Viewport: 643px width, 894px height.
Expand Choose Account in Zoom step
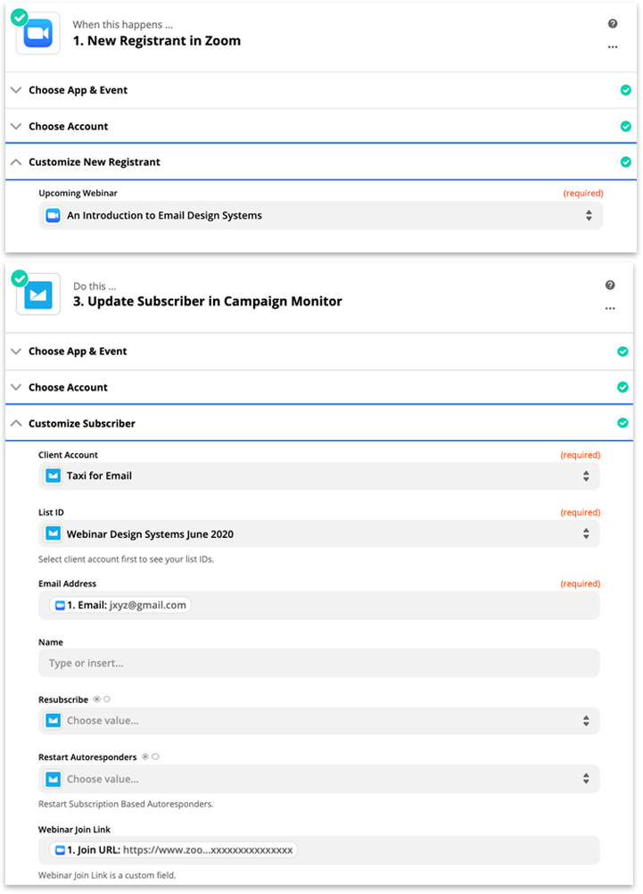coord(321,126)
